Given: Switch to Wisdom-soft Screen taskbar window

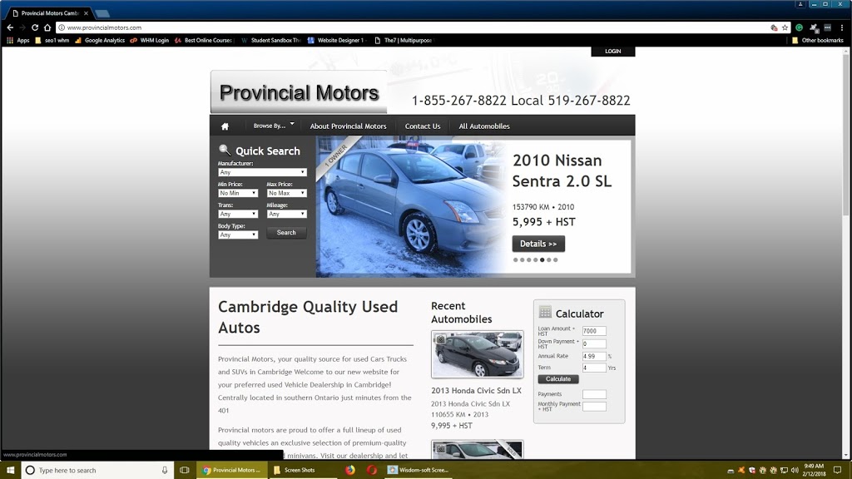Looking at the screenshot, I should [x=419, y=471].
